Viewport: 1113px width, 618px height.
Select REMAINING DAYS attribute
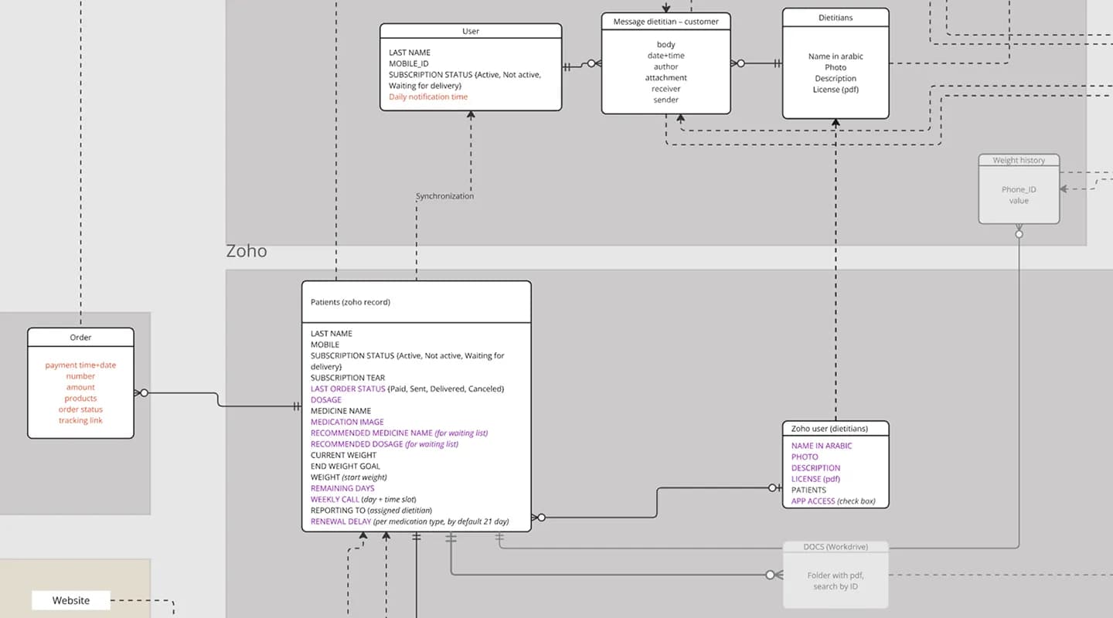click(342, 488)
